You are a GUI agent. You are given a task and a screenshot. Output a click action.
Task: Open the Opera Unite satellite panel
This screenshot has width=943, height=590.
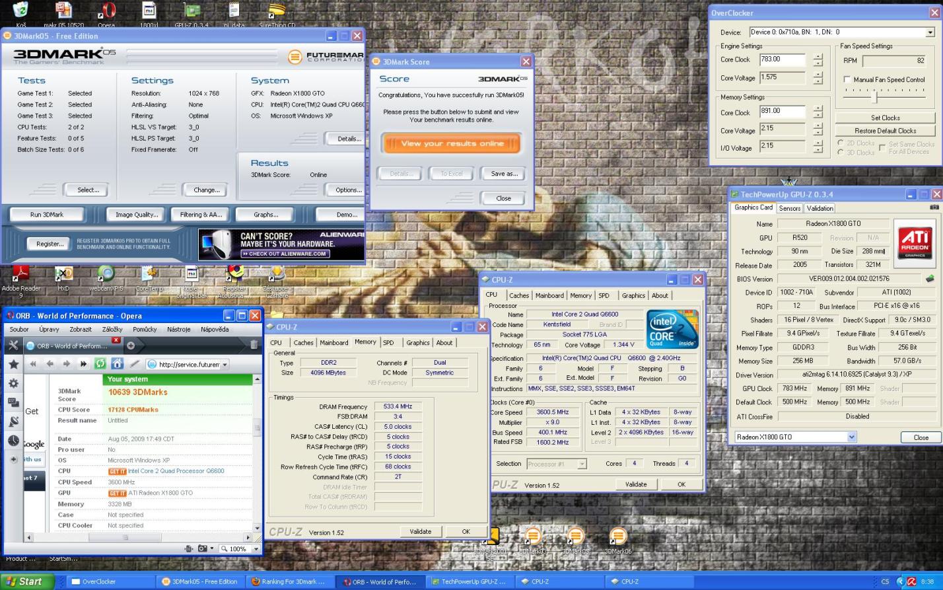(x=13, y=422)
